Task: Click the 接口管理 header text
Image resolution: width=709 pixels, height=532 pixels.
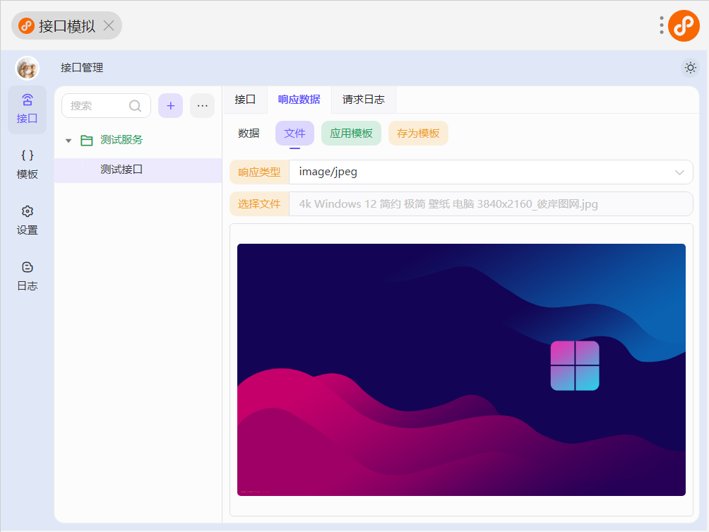Action: point(82,68)
